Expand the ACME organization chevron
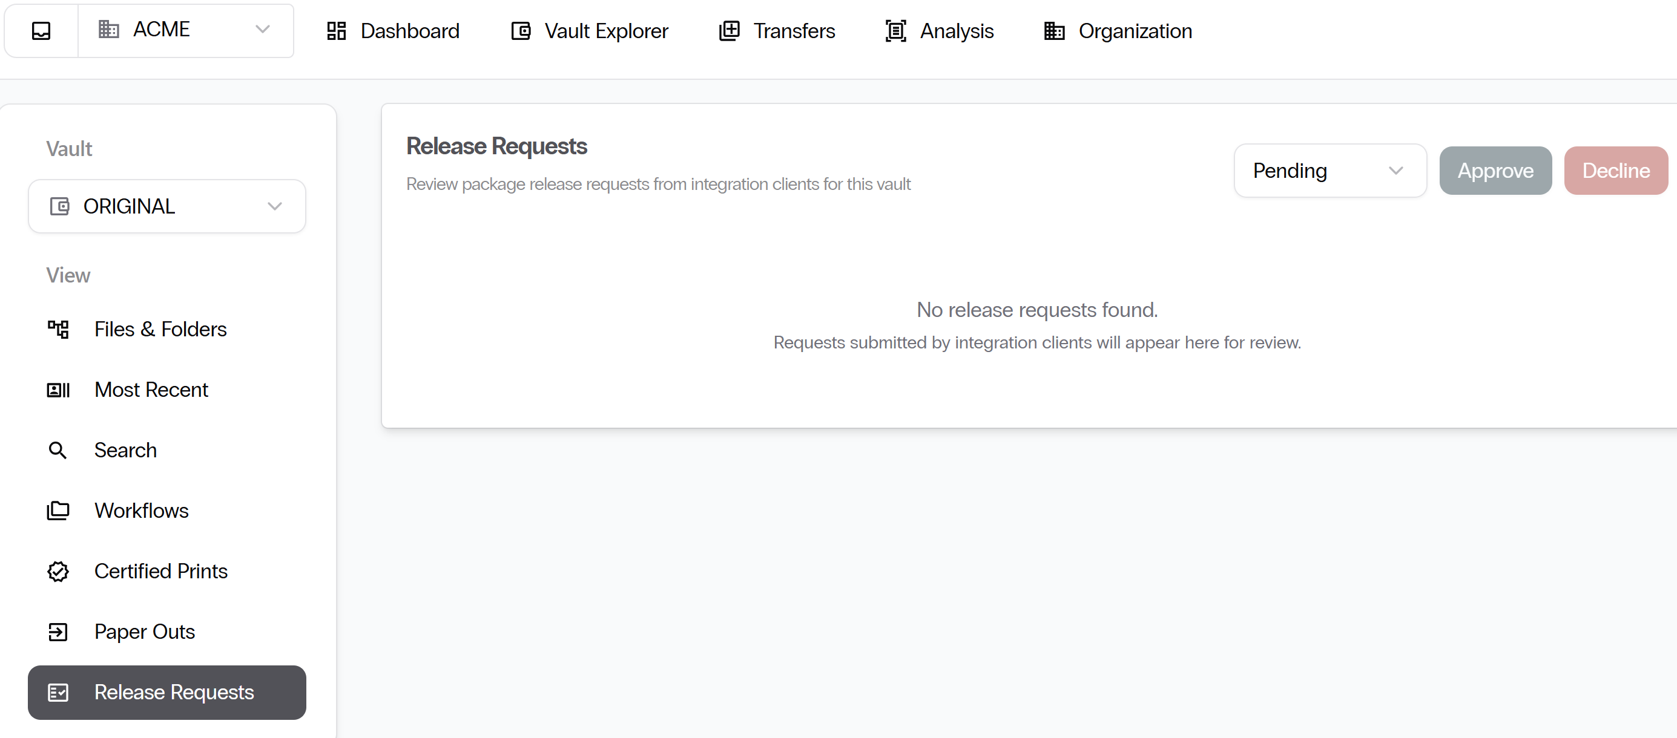The image size is (1677, 738). [262, 29]
